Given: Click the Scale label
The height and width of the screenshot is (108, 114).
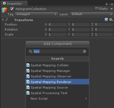Looking at the screenshot, I should tap(9, 34).
